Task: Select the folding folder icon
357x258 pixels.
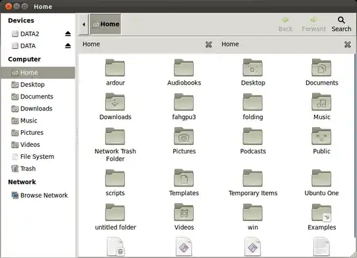Action: tap(253, 102)
